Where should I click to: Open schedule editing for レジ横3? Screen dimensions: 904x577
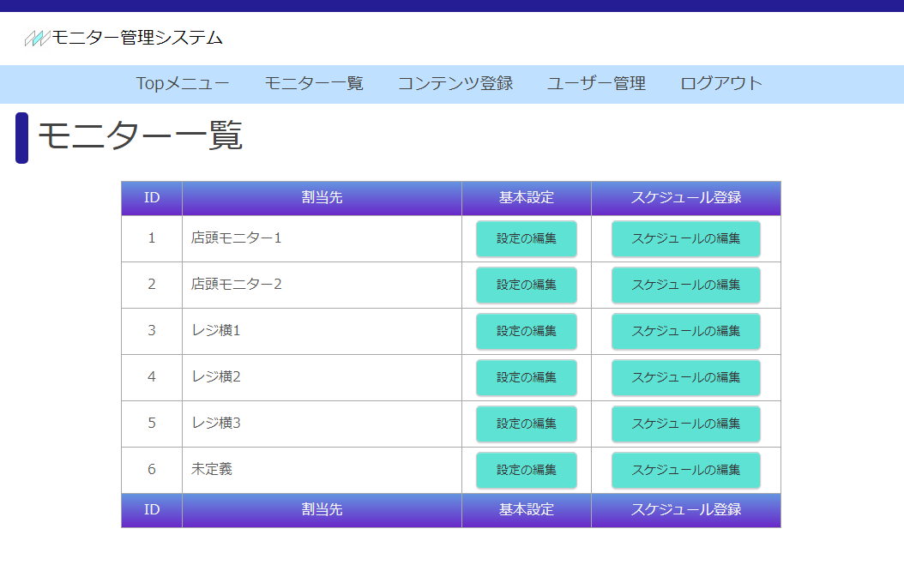click(x=686, y=424)
